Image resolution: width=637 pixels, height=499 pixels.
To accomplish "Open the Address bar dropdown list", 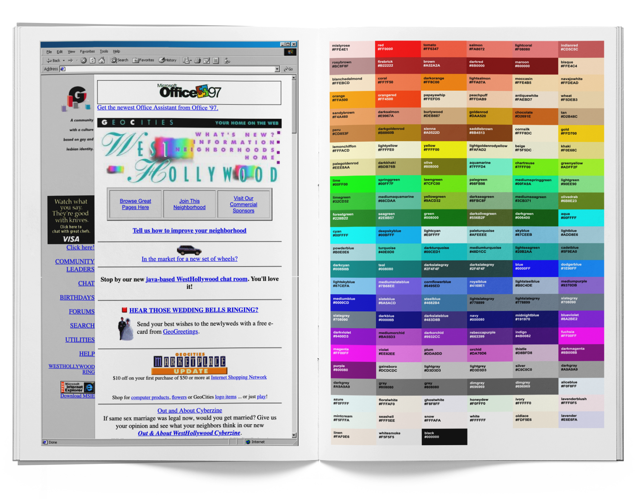I will pyautogui.click(x=277, y=69).
